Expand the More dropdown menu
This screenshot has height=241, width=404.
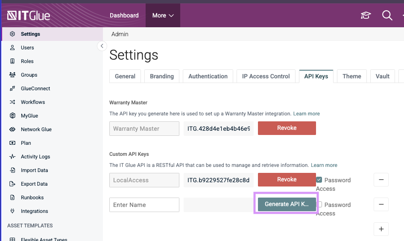163,15
